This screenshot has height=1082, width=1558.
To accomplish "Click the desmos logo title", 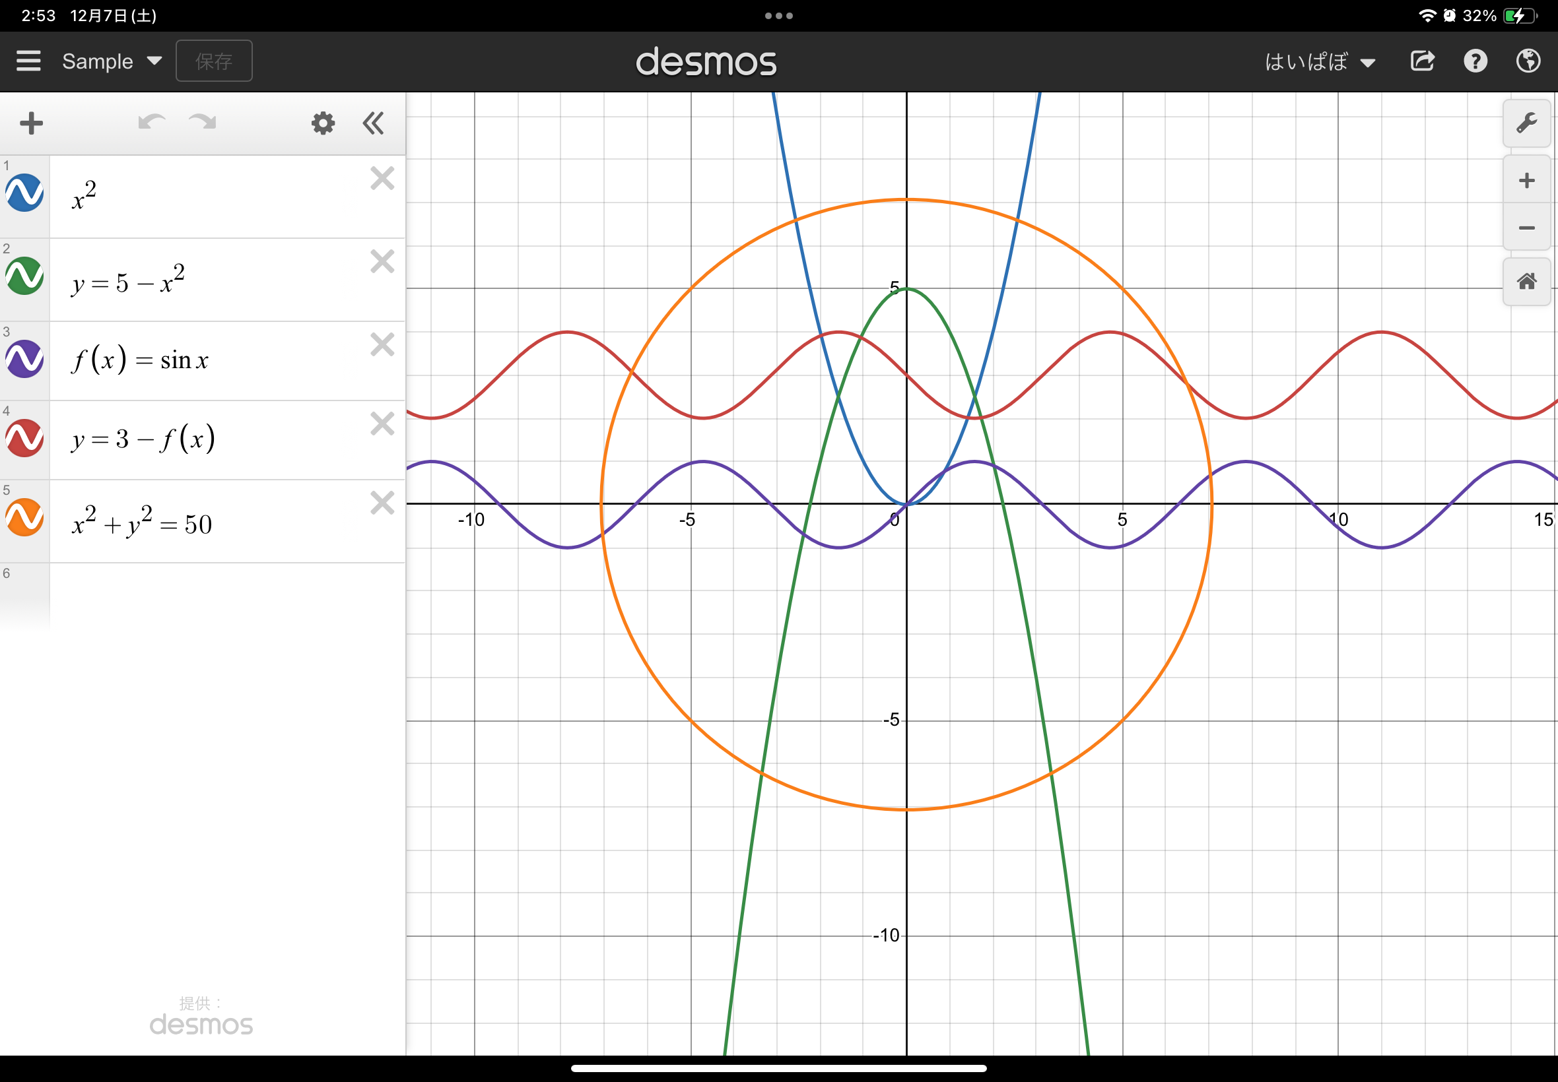I will click(706, 62).
